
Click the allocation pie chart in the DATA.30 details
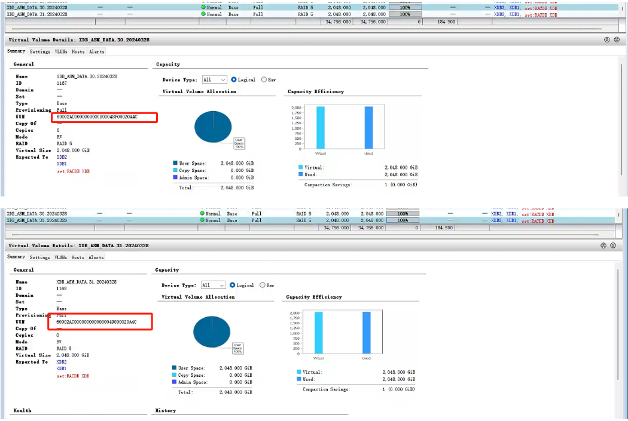pyautogui.click(x=213, y=127)
